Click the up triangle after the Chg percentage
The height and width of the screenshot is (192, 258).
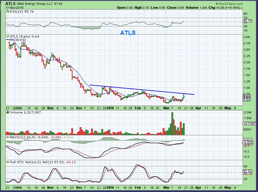242,8
